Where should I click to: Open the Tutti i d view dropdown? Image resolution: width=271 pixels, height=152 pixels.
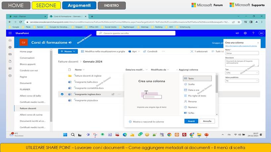click(217, 51)
